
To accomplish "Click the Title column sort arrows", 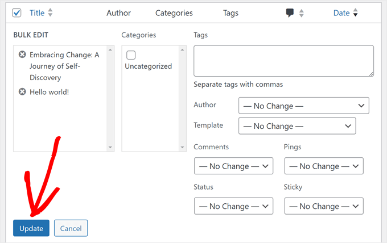I will [x=50, y=13].
